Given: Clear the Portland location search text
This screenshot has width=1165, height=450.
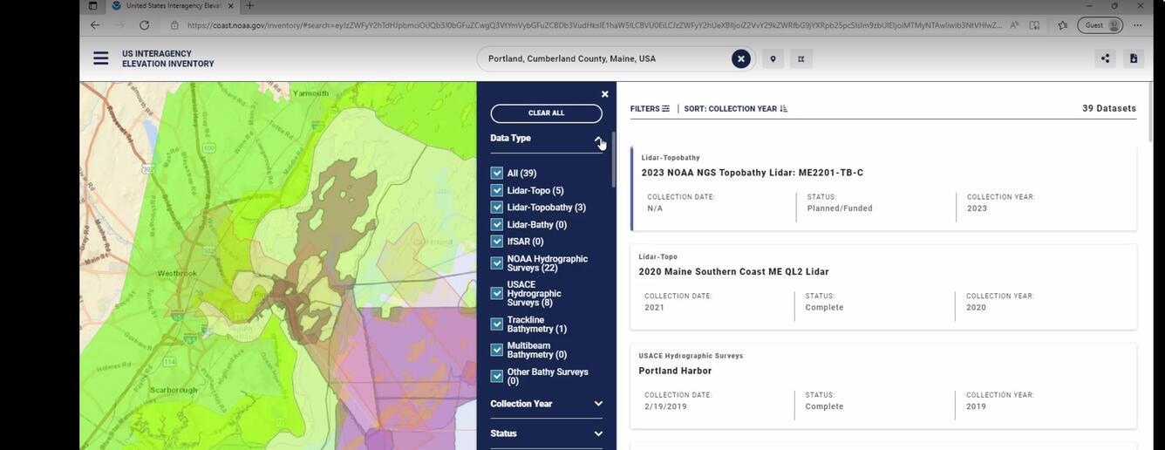Looking at the screenshot, I should [740, 58].
